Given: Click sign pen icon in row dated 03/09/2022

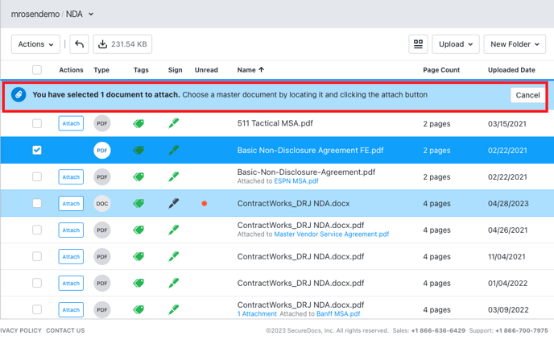Looking at the screenshot, I should (173, 309).
